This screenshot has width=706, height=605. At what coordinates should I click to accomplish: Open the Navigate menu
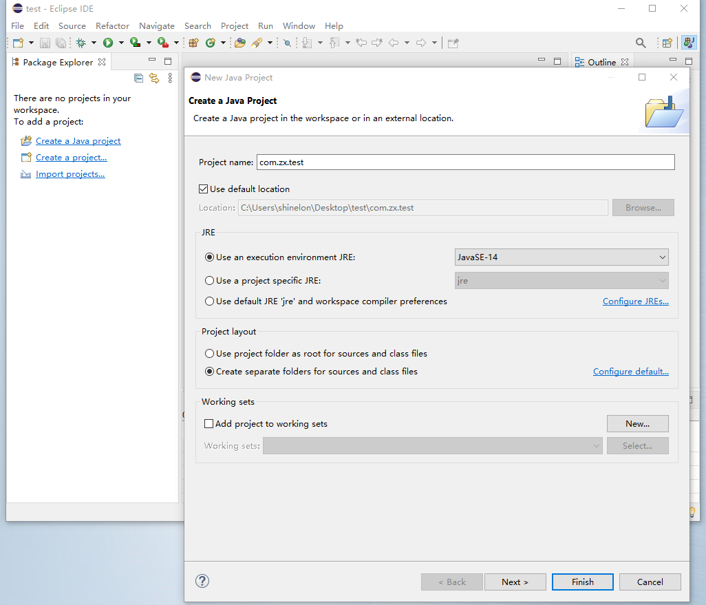point(157,25)
